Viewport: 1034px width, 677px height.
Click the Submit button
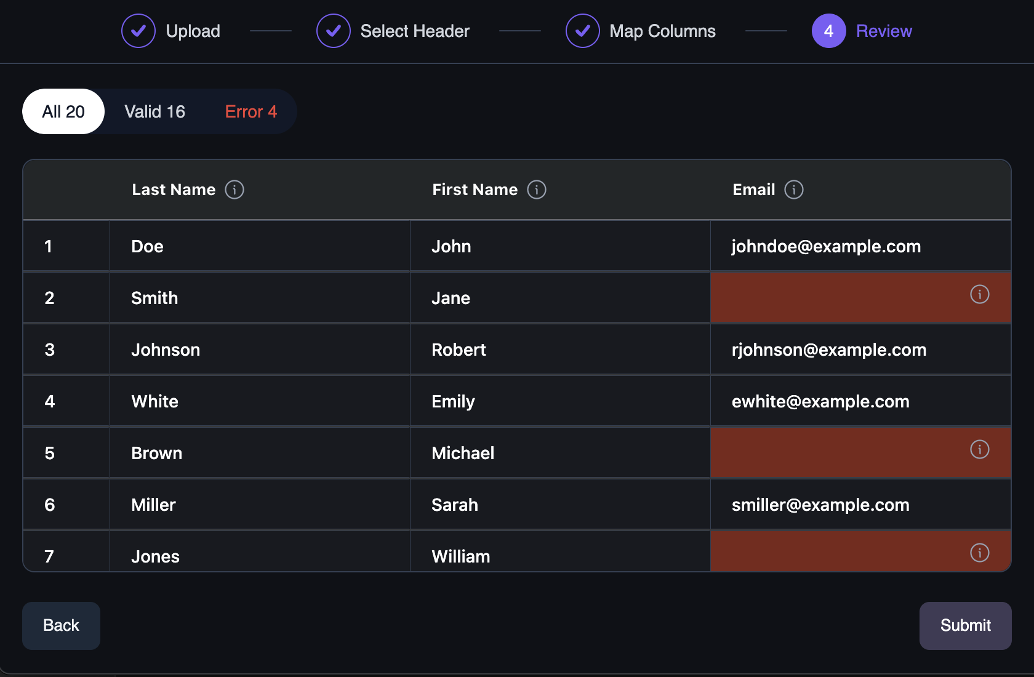click(x=965, y=625)
